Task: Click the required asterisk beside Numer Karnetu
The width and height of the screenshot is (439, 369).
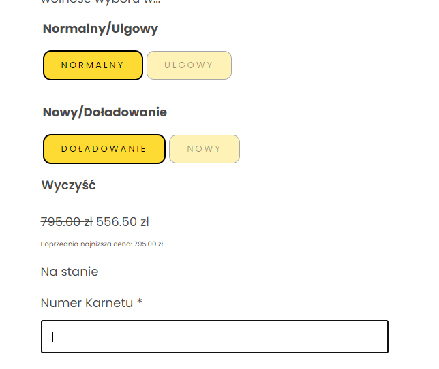Action: 139,303
